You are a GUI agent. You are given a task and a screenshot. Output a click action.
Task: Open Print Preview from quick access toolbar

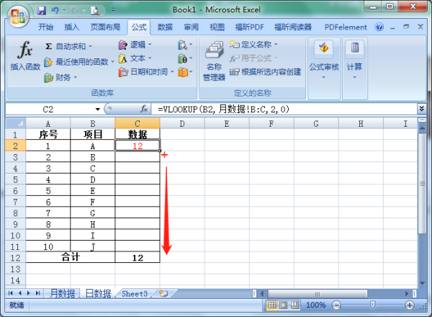click(x=95, y=11)
